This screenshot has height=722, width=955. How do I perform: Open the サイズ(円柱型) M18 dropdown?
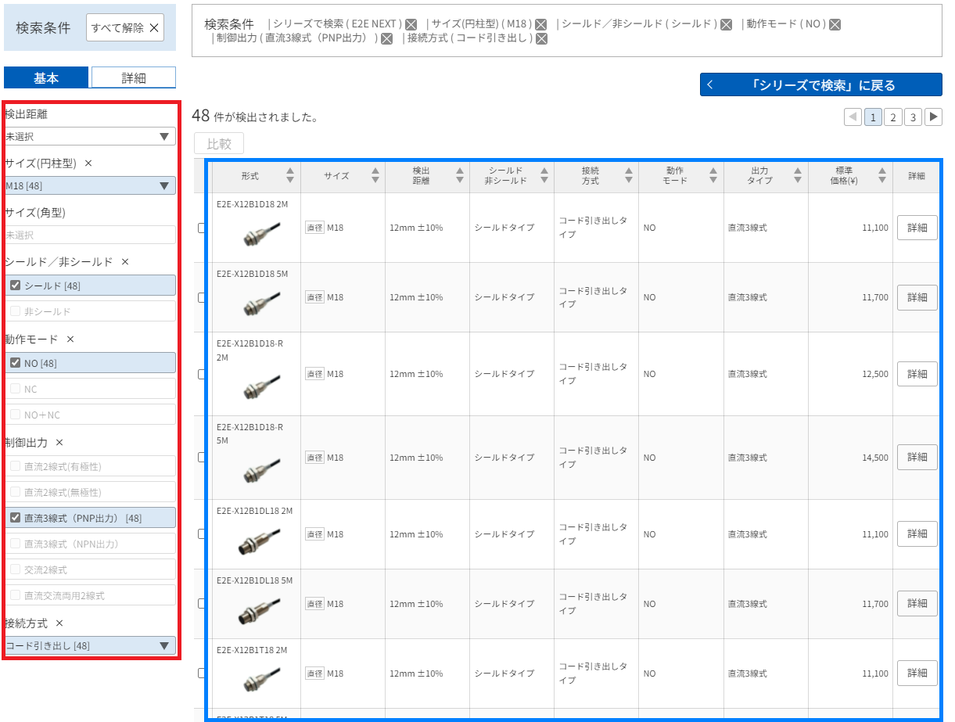pyautogui.click(x=90, y=185)
